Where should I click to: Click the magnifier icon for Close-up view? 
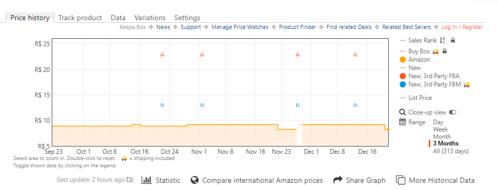[402, 112]
